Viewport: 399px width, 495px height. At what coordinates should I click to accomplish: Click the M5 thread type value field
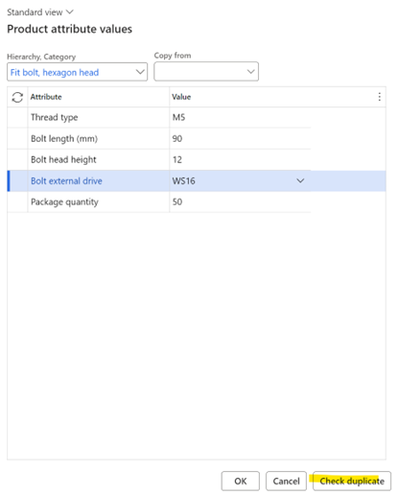[240, 117]
